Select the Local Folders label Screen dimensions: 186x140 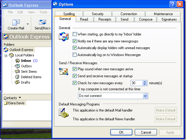coord(25,55)
